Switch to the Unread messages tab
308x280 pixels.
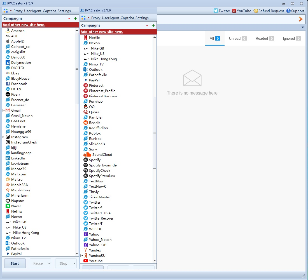pyautogui.click(x=238, y=38)
